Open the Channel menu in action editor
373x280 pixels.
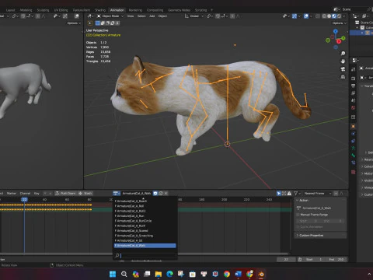25,194
